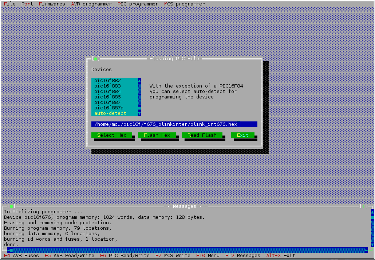This screenshot has height=260, width=375.
Task: Click the Read Flash button
Action: coord(202,135)
